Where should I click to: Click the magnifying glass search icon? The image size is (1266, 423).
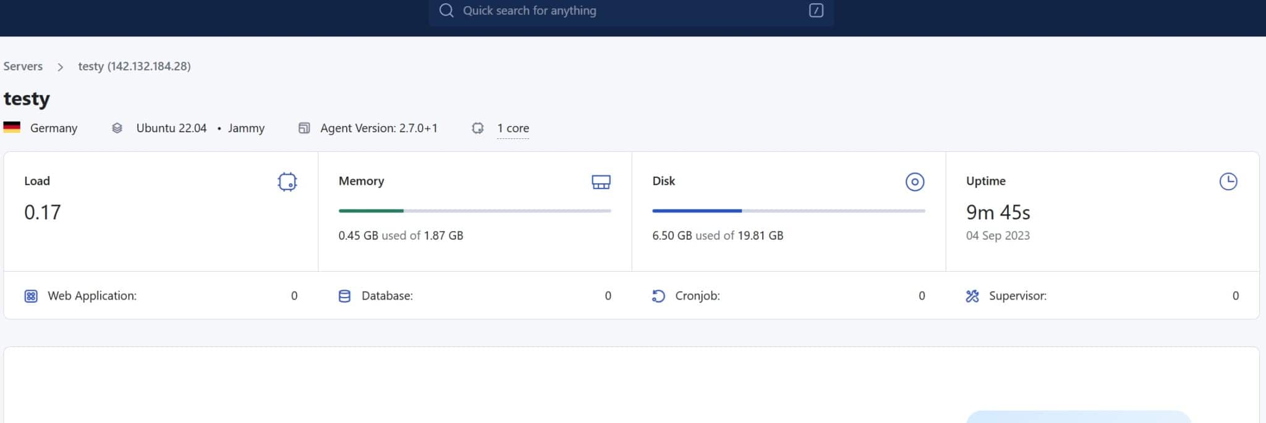coord(446,10)
